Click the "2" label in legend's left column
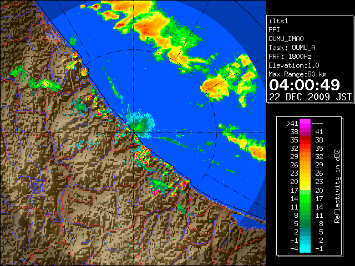 point(296,232)
